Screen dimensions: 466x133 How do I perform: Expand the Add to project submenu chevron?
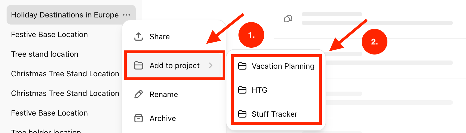click(x=211, y=65)
